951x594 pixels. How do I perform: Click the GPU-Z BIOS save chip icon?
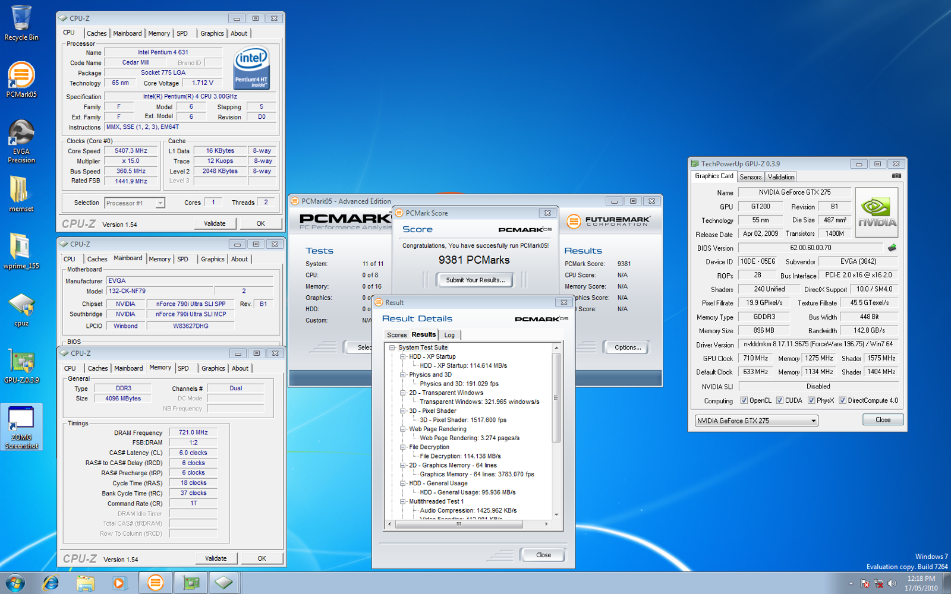892,248
